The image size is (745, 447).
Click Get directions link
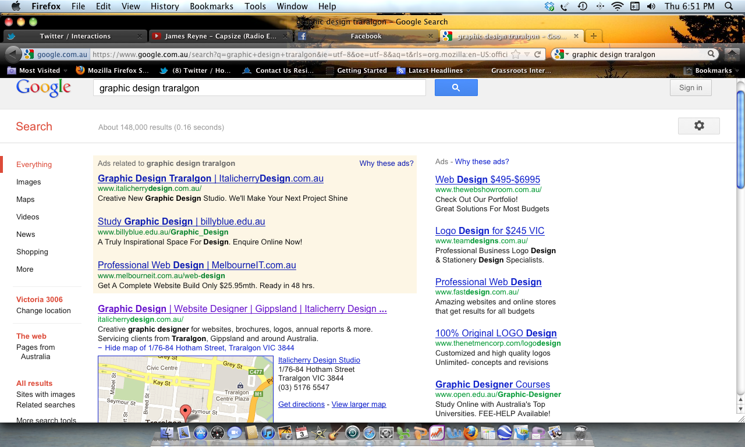301,405
